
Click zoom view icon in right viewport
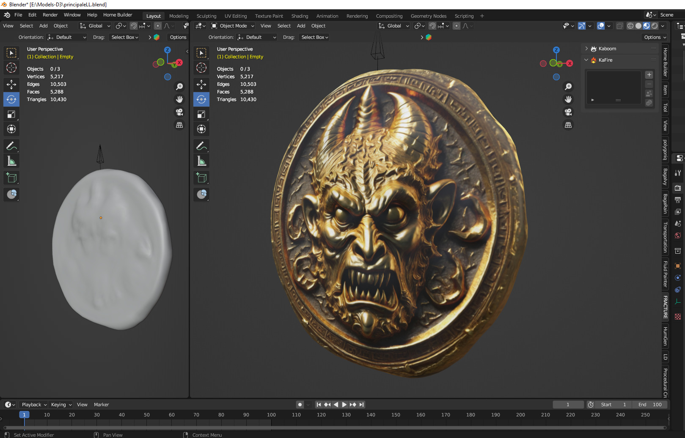click(x=568, y=87)
